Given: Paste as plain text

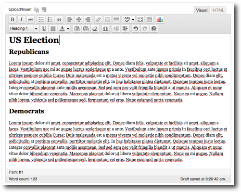Looking at the screenshot, I should [77, 28].
